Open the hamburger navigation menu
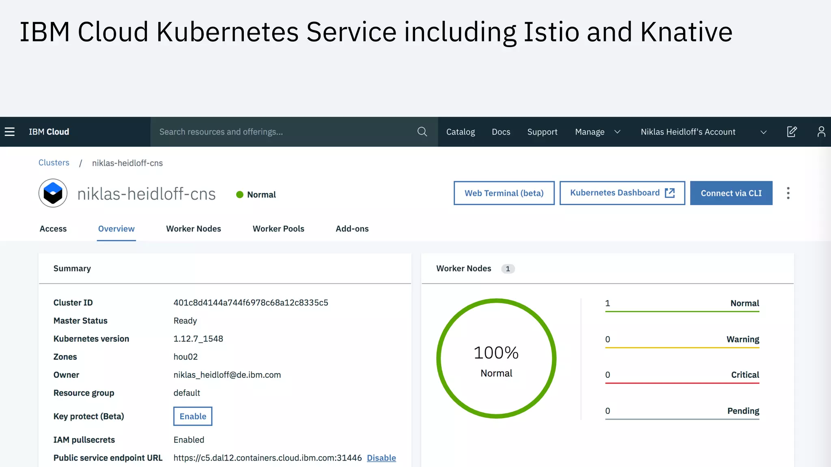This screenshot has width=831, height=467. 10,132
